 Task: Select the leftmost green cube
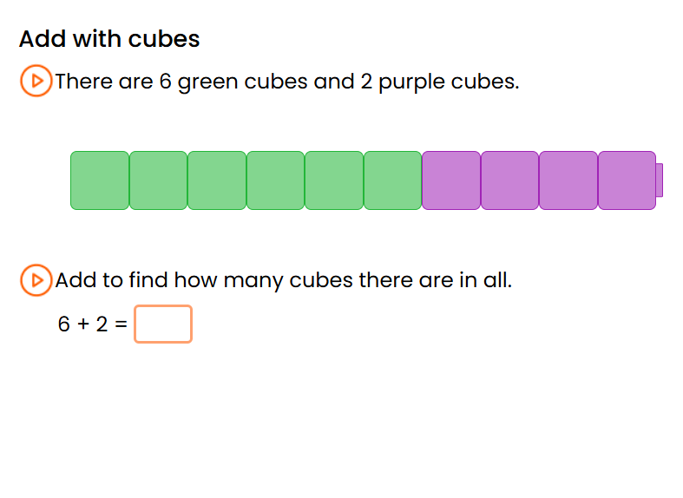tap(100, 180)
